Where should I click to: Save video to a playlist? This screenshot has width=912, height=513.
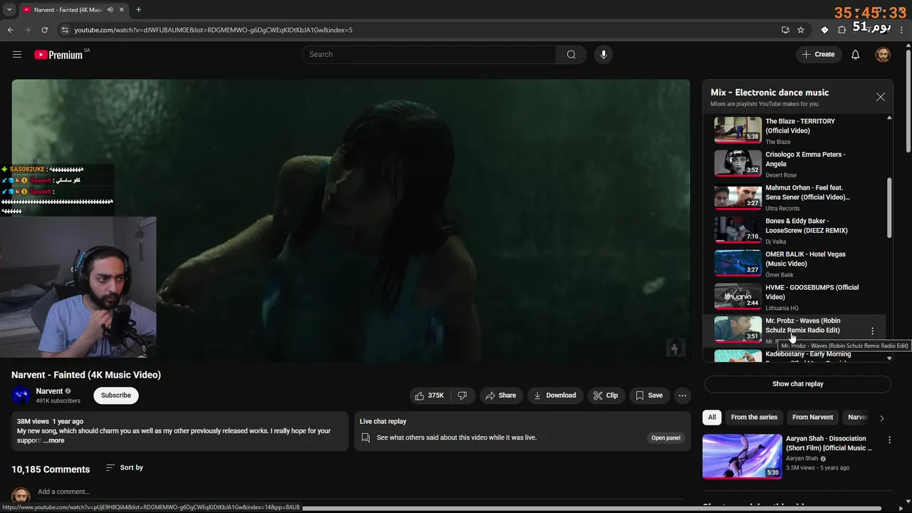coord(649,395)
